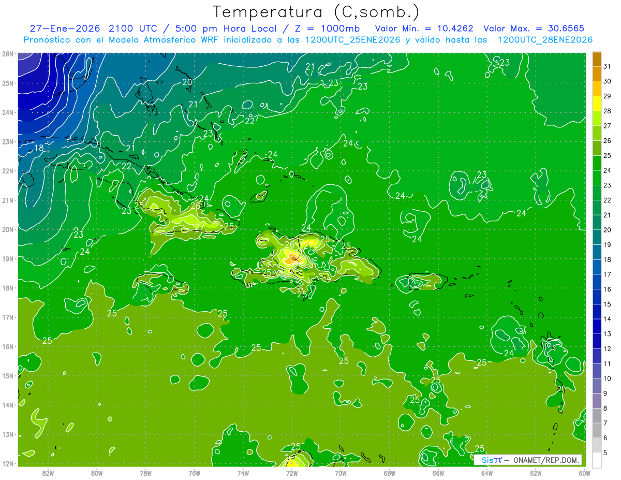621x480 pixels.
Task: Click the latitude axis label '22N'
Action: [7, 171]
